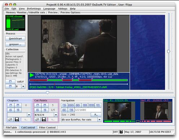Viewport: 179px width, 140px height.
Task: Step backward with the << button
Action: (x=78, y=105)
